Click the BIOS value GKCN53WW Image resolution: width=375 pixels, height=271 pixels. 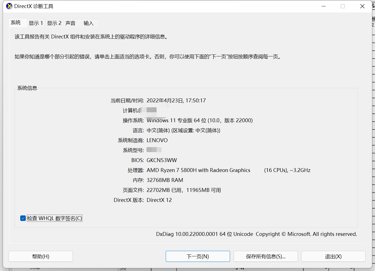[x=162, y=160]
